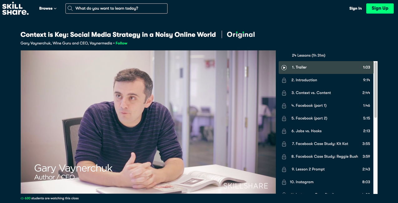Image resolution: width=398 pixels, height=203 pixels.
Task: Open Gary Vaynerchuk's teacher profile link
Action: pyautogui.click(x=66, y=43)
